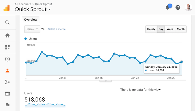195x111 pixels.
Task: Switch chart granularity to Hourly
Action: [x=151, y=29]
